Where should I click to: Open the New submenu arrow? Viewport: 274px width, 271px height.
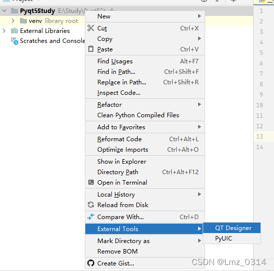pos(199,16)
